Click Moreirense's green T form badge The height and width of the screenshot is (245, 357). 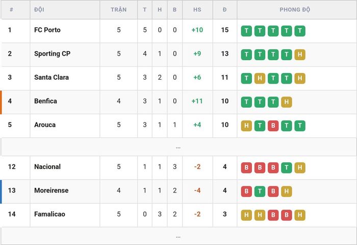[x=260, y=191]
